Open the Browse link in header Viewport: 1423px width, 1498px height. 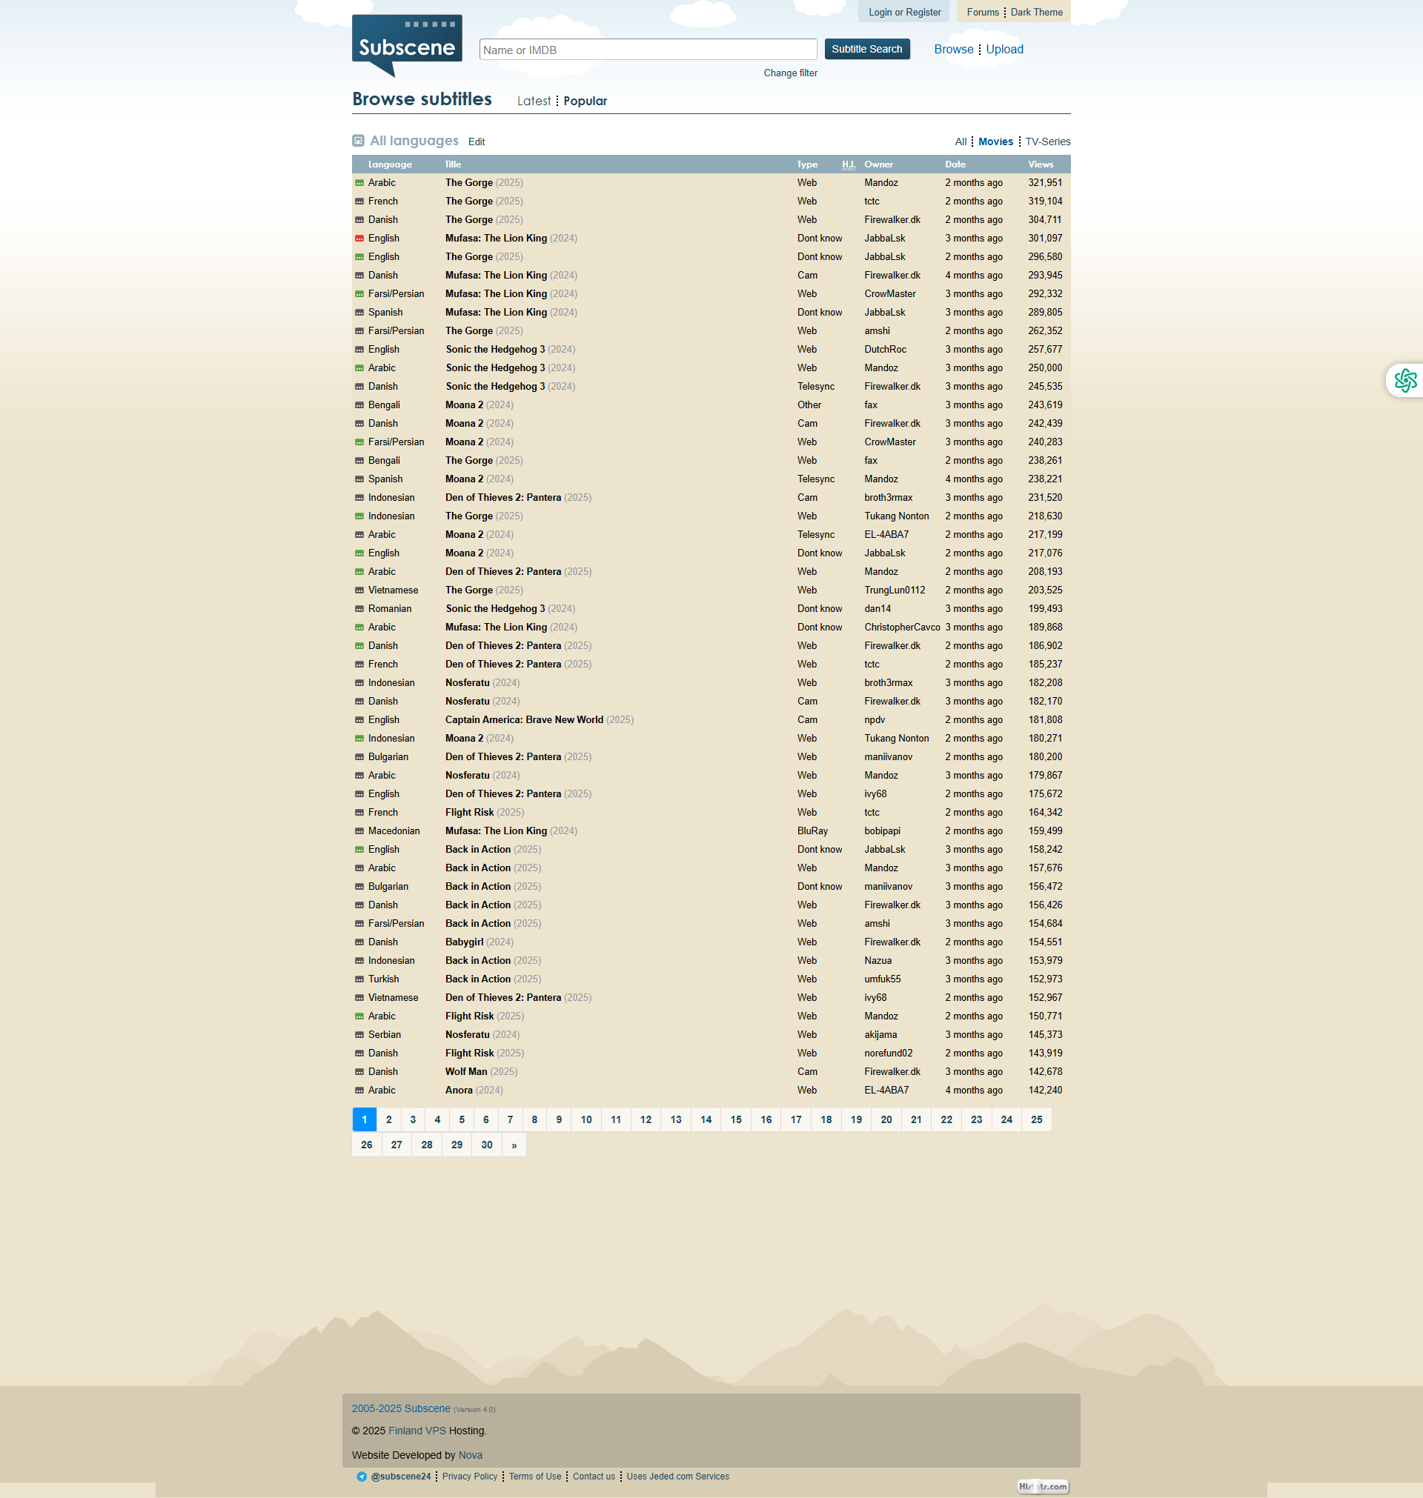click(x=953, y=50)
